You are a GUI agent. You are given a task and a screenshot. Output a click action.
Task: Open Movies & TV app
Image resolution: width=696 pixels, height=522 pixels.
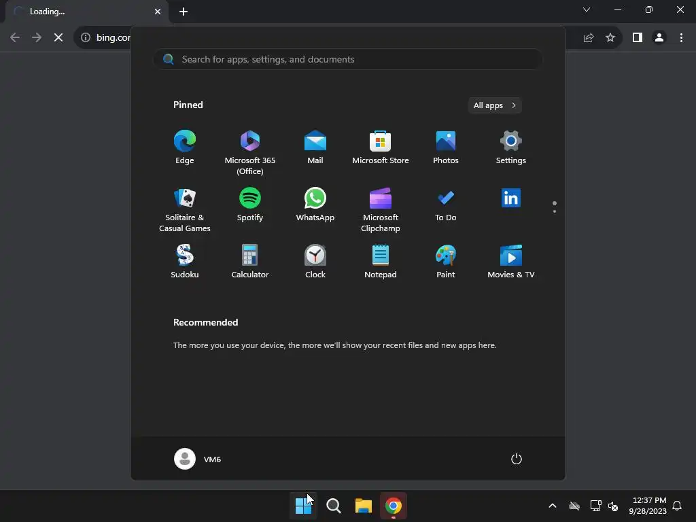point(511,262)
